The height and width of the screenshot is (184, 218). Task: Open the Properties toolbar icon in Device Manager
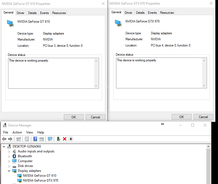click(x=27, y=139)
